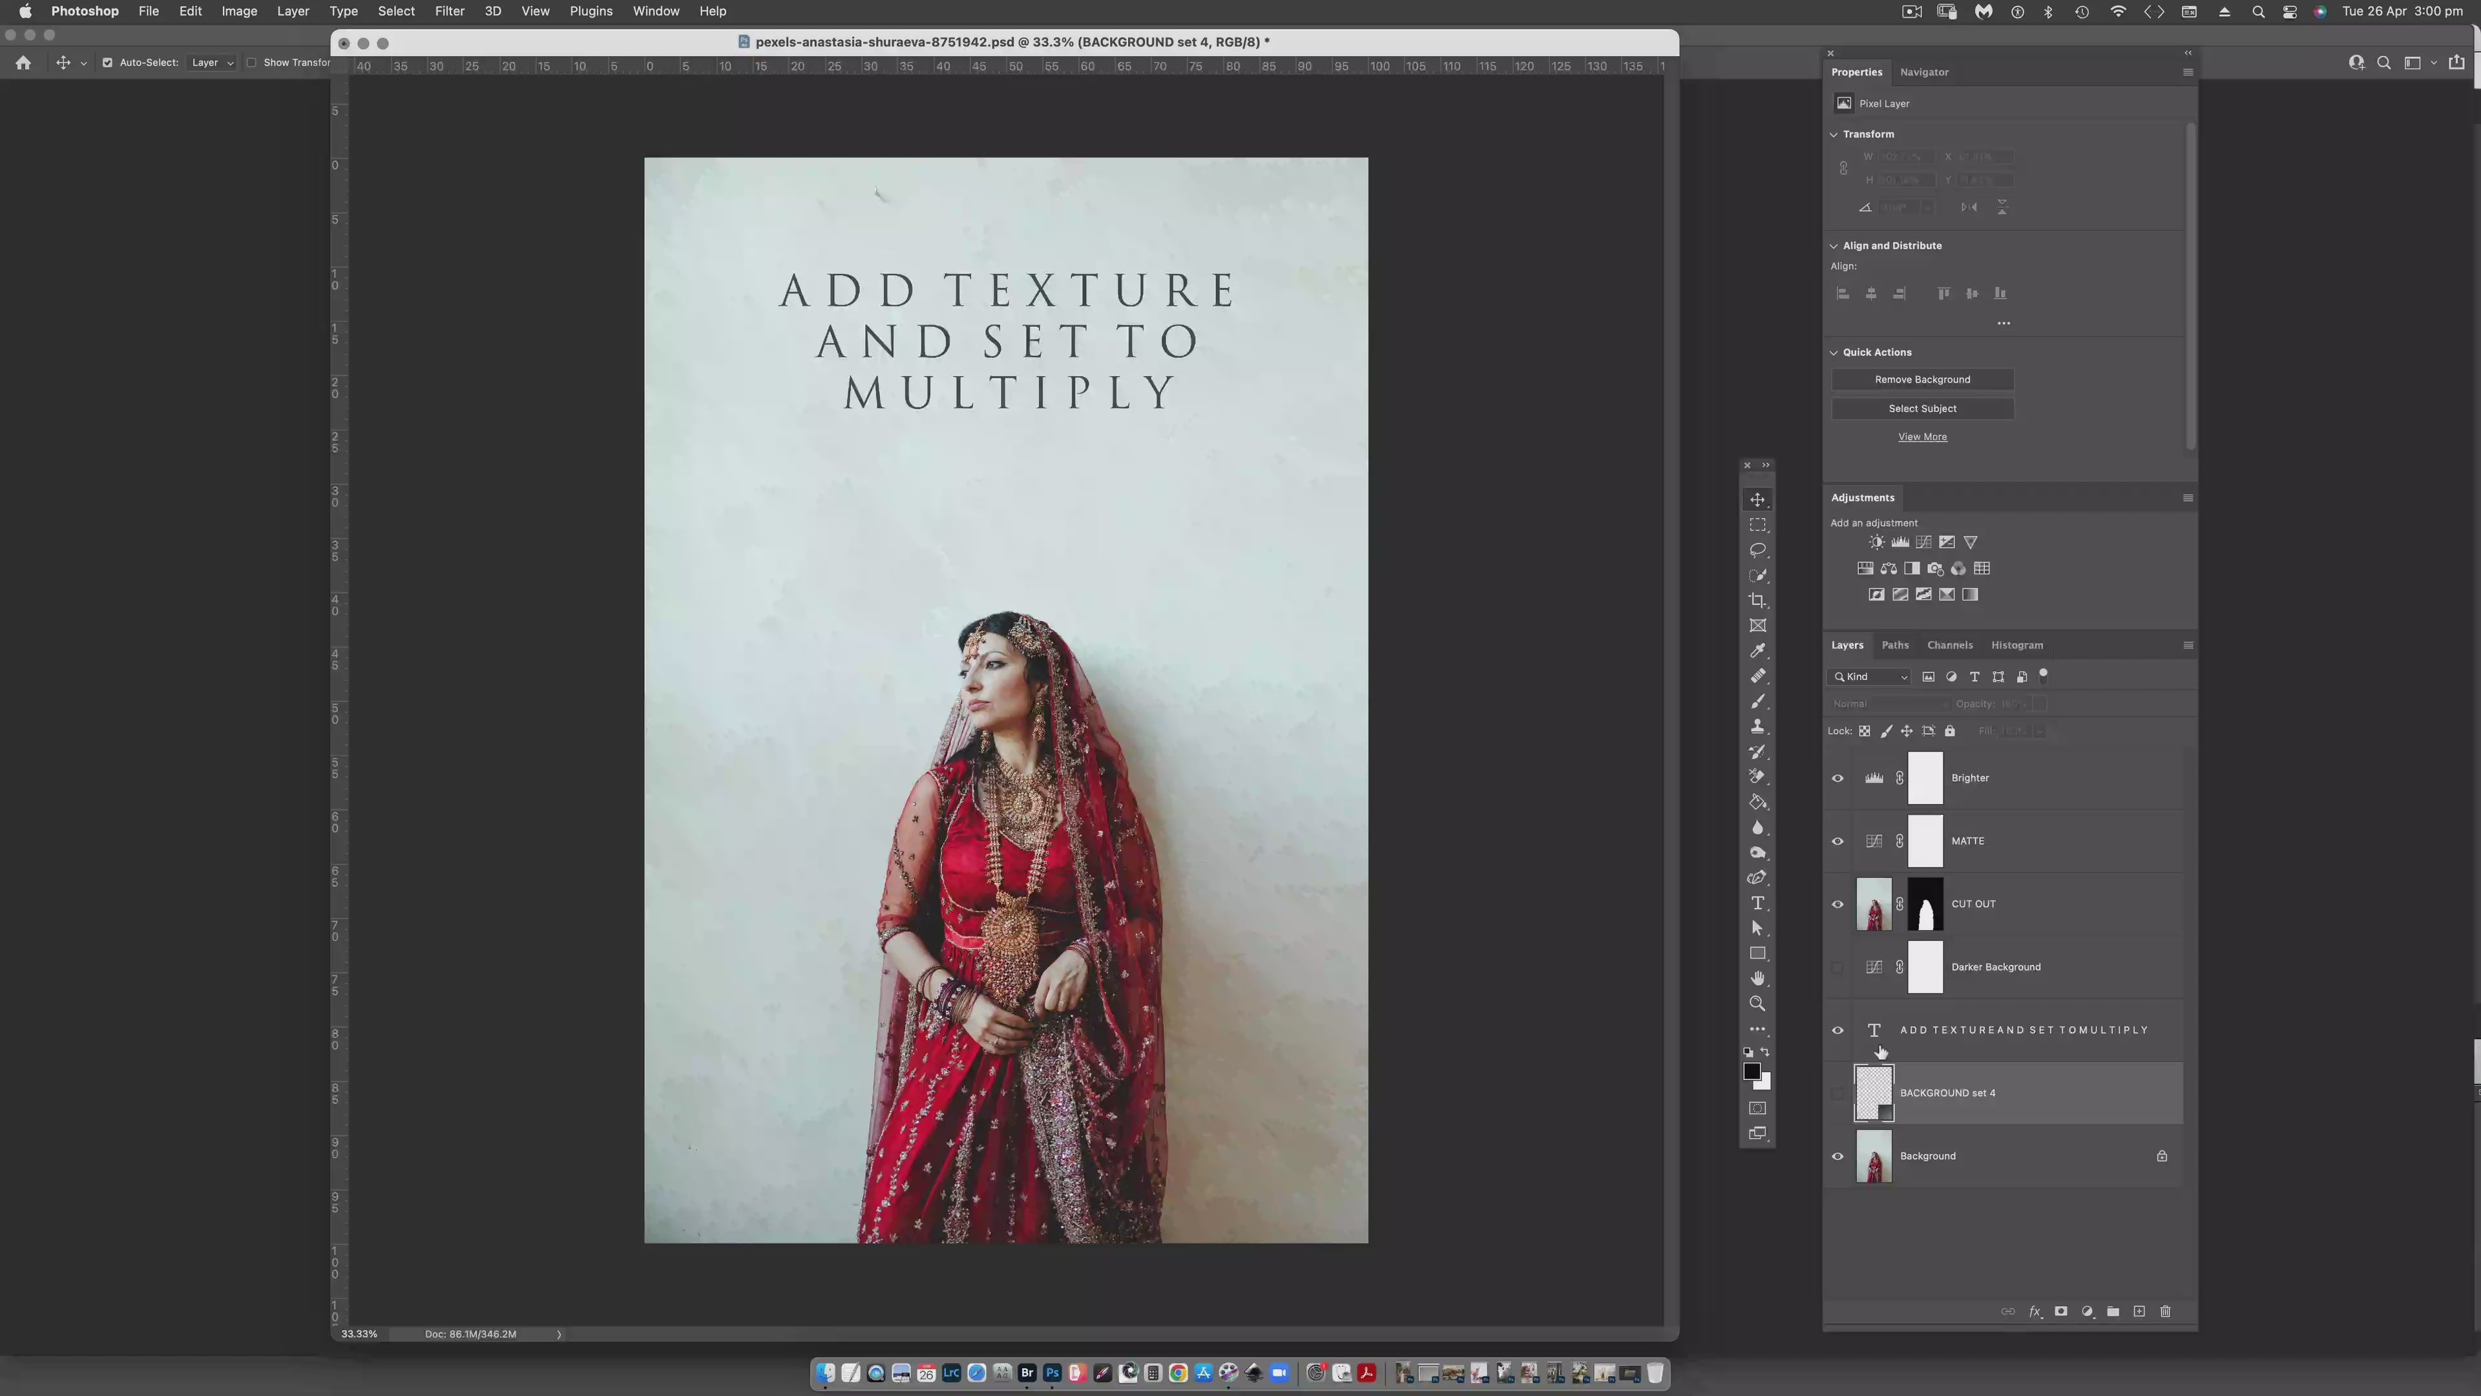Select the Crop tool

(1757, 600)
